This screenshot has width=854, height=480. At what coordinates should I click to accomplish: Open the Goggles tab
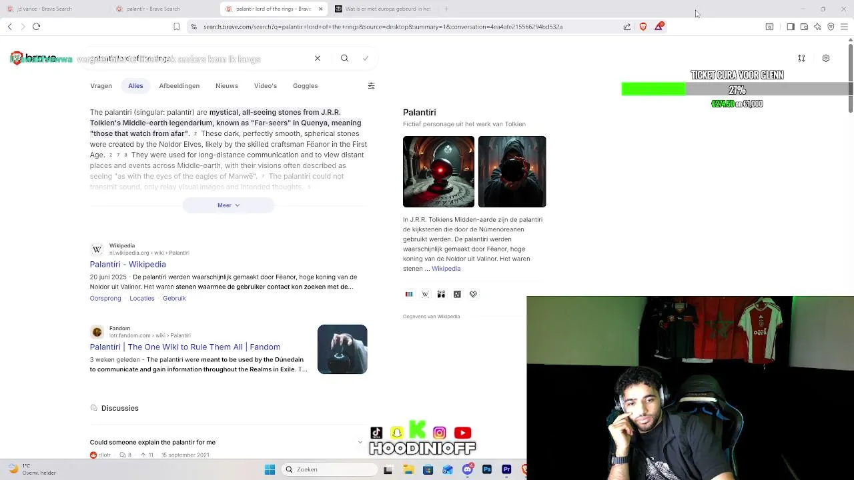pos(306,86)
